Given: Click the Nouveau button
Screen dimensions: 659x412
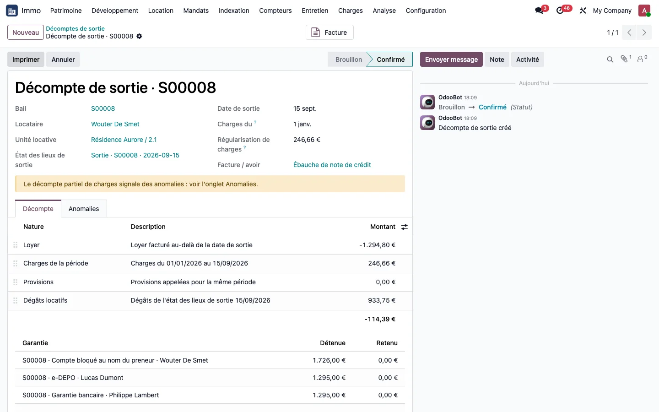Looking at the screenshot, I should tap(26, 33).
